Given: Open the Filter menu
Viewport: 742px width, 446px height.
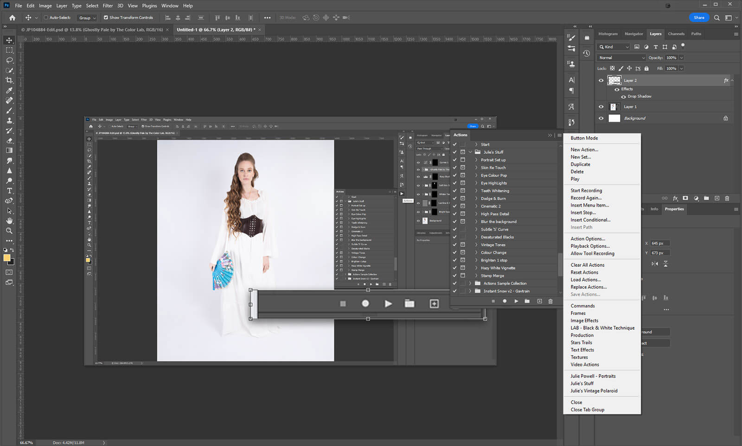Looking at the screenshot, I should [108, 6].
